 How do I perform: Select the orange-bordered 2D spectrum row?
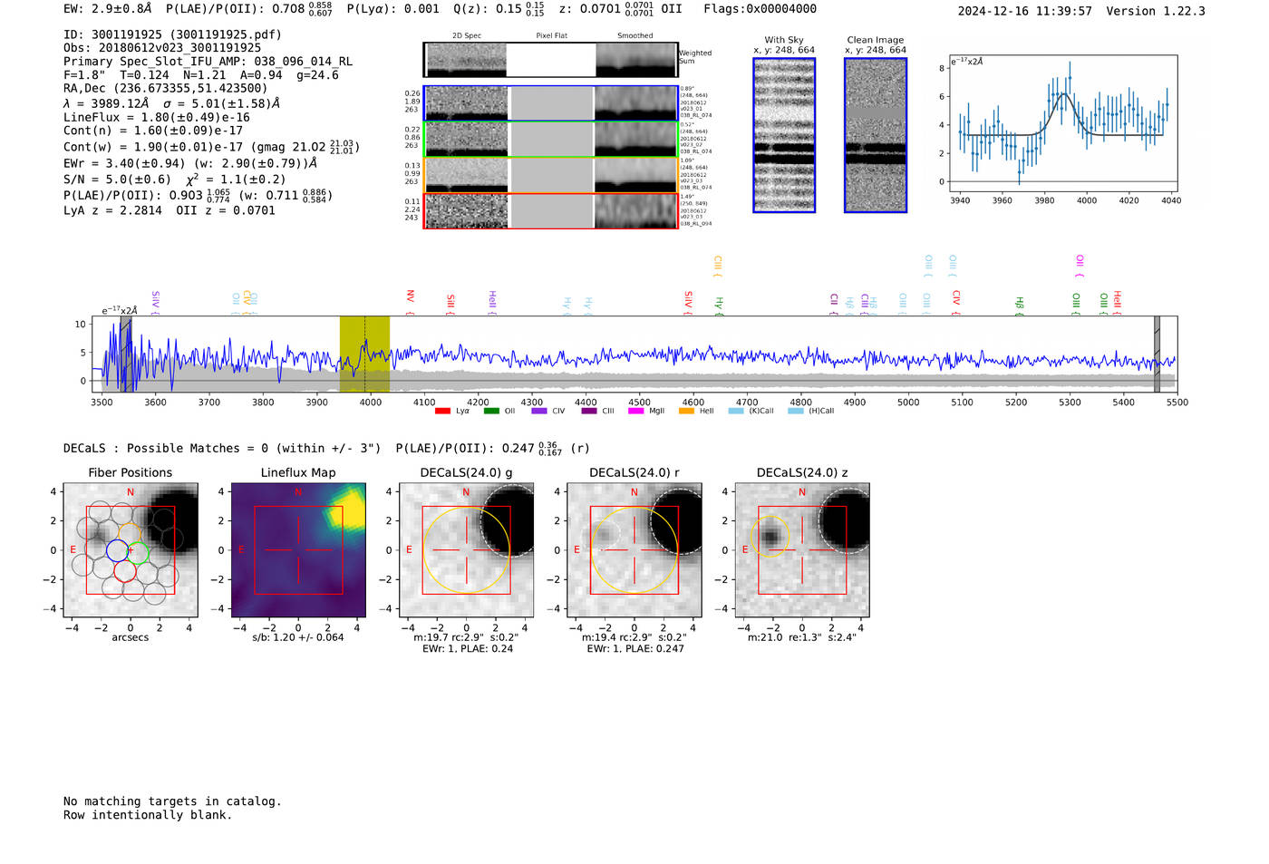pos(550,175)
